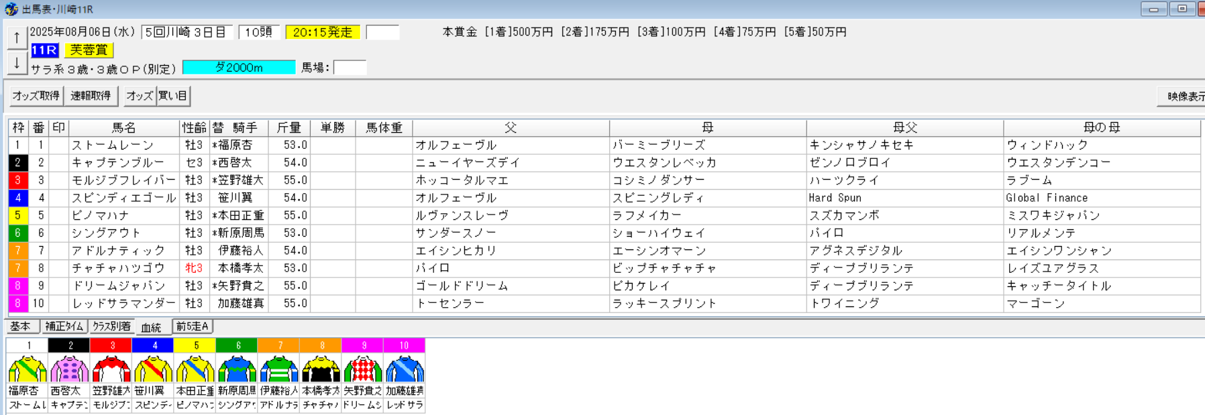The width and height of the screenshot is (1205, 415).
Task: Switch to the 補正タイム tab
Action: click(64, 327)
